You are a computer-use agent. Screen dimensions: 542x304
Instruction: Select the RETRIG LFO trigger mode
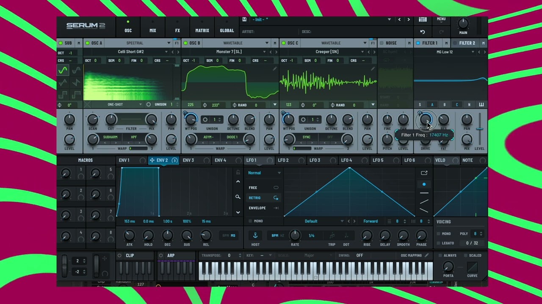pyautogui.click(x=263, y=198)
